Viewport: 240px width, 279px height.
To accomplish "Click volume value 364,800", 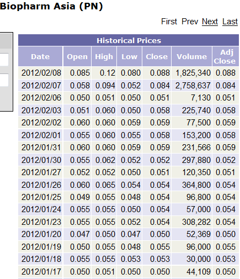I will pyautogui.click(x=196, y=185).
